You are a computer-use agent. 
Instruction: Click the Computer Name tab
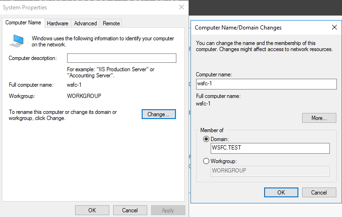(x=23, y=22)
